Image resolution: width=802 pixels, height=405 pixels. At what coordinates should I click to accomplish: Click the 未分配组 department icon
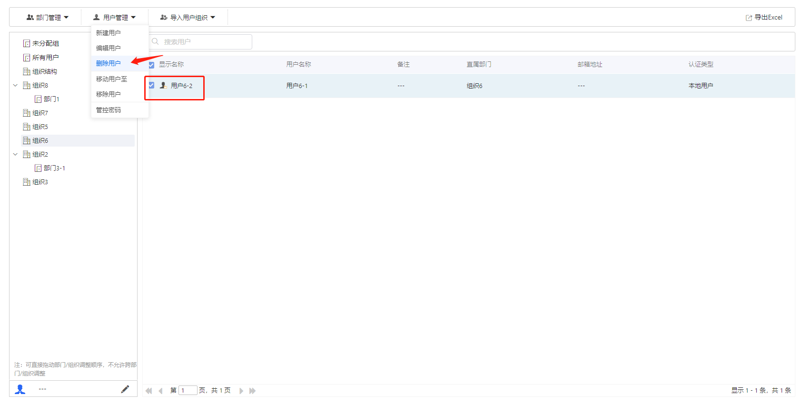point(27,43)
